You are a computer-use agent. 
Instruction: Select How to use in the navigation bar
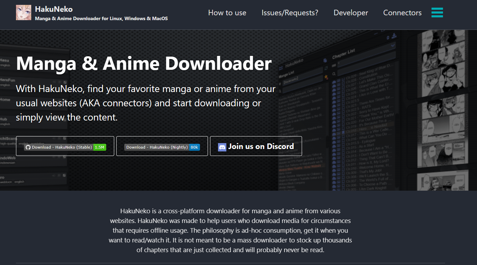point(227,13)
